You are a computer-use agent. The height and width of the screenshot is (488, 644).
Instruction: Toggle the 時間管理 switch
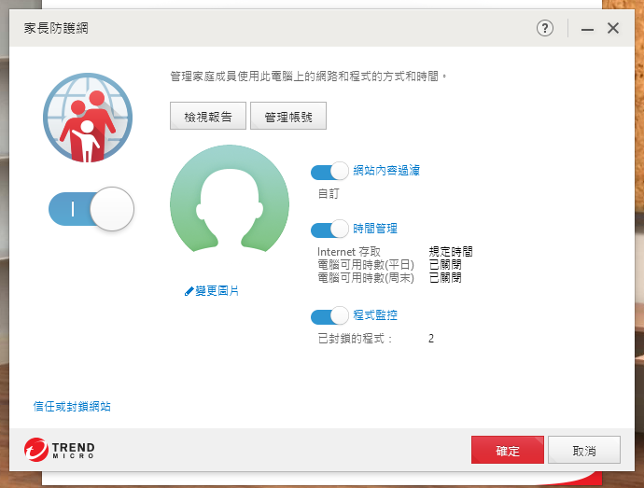coord(329,230)
